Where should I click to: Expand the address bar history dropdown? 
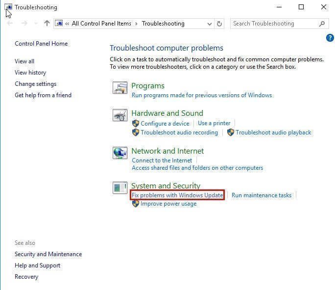pyautogui.click(x=210, y=24)
